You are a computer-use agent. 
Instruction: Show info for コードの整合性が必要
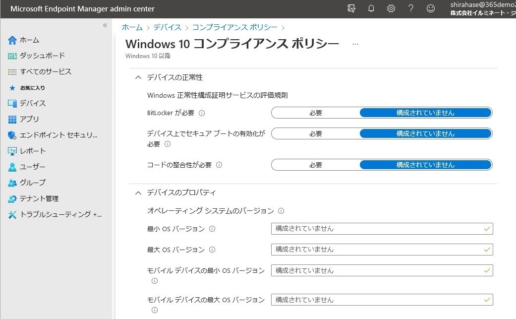(219, 165)
